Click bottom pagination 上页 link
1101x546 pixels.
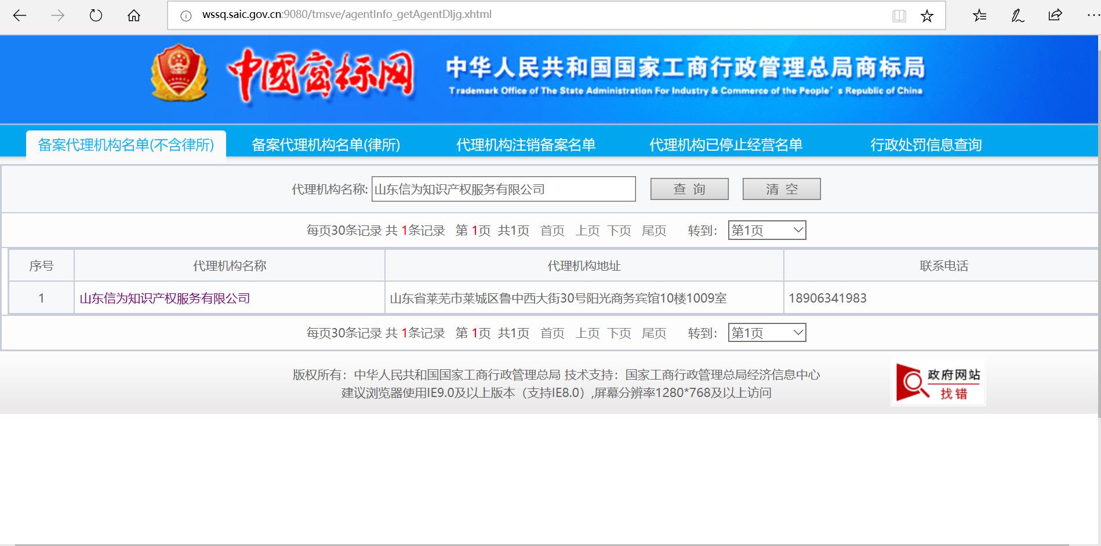(x=587, y=333)
